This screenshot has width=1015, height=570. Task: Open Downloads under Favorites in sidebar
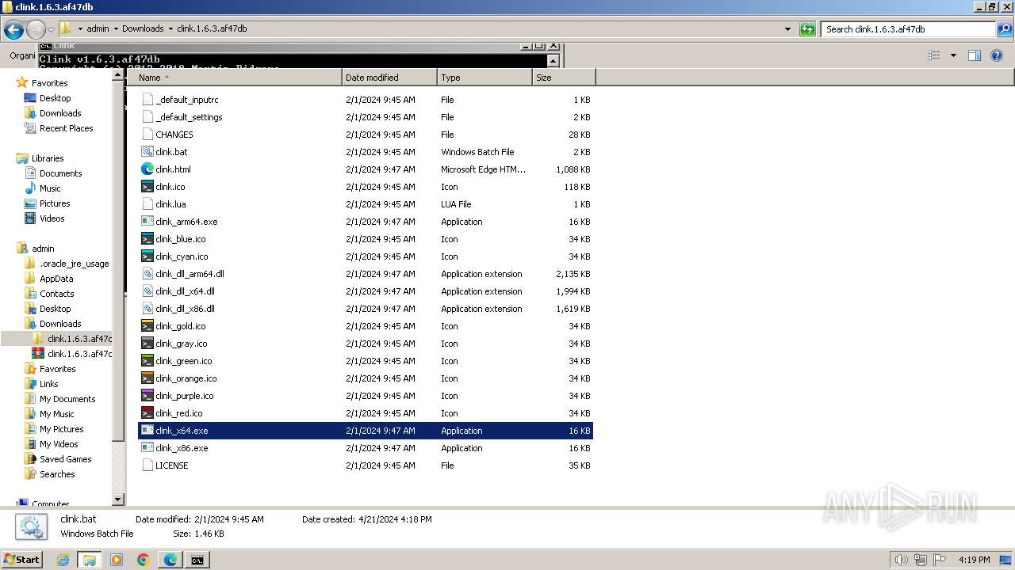(60, 113)
